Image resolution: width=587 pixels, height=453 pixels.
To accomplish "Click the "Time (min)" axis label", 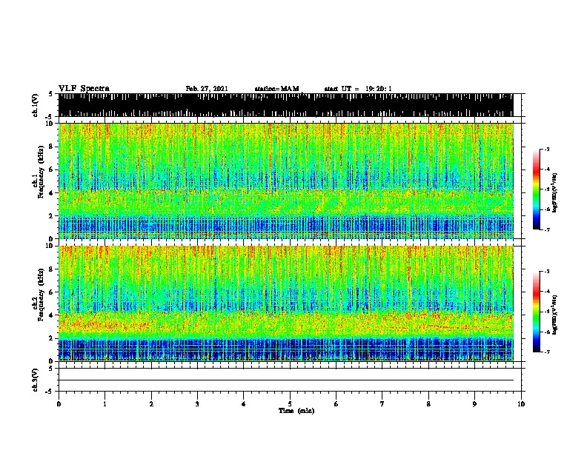I will tap(296, 411).
